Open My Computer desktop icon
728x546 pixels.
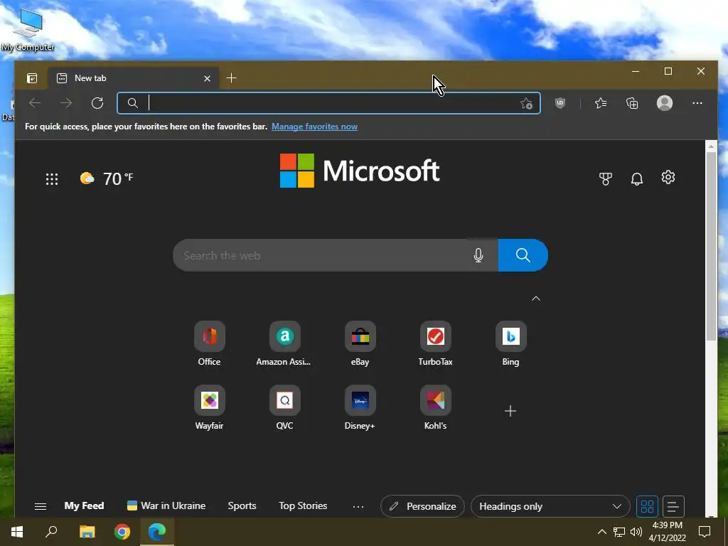click(28, 28)
